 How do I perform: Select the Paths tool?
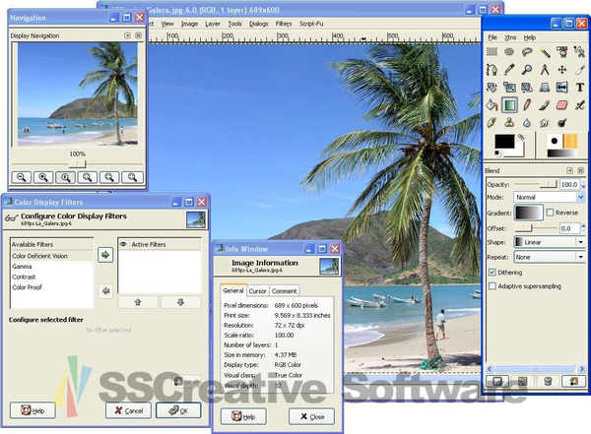coord(492,69)
